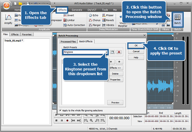Zoom to selection end
192x132 pixels.
97,121
